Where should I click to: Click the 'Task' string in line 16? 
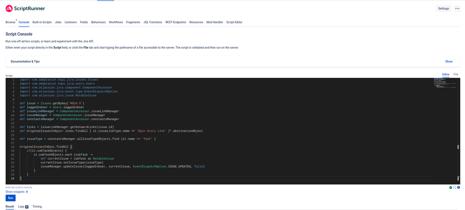[147, 139]
